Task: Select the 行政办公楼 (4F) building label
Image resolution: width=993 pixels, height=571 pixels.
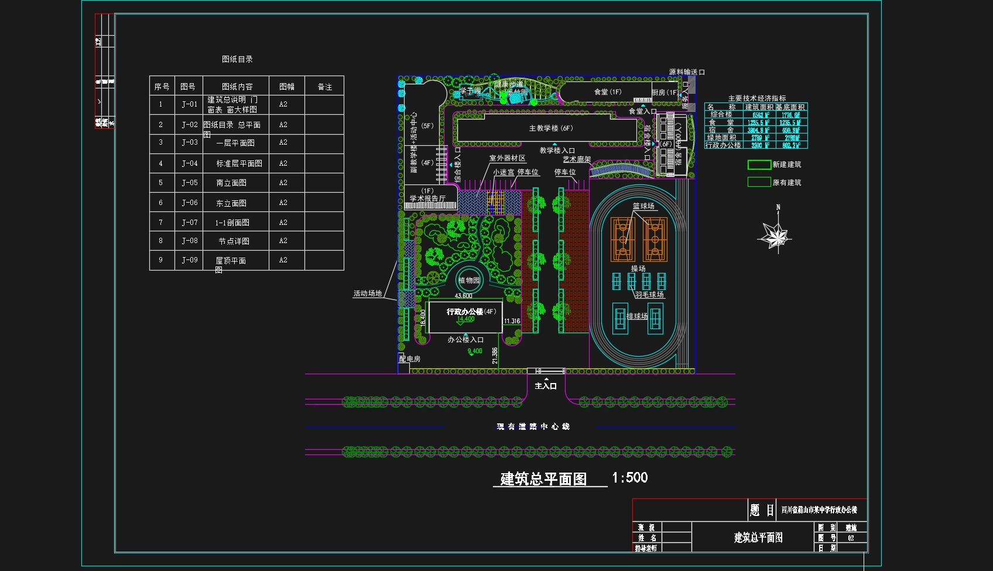Action: (471, 312)
